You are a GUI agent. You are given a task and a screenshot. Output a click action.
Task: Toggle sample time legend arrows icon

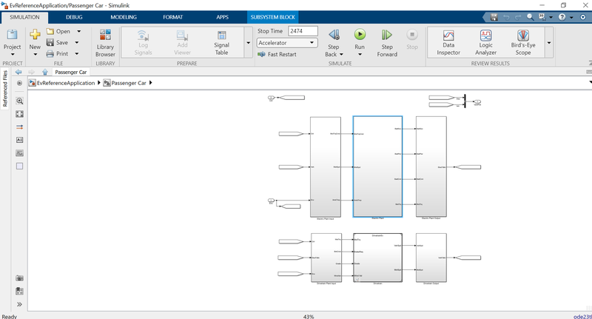tap(20, 127)
